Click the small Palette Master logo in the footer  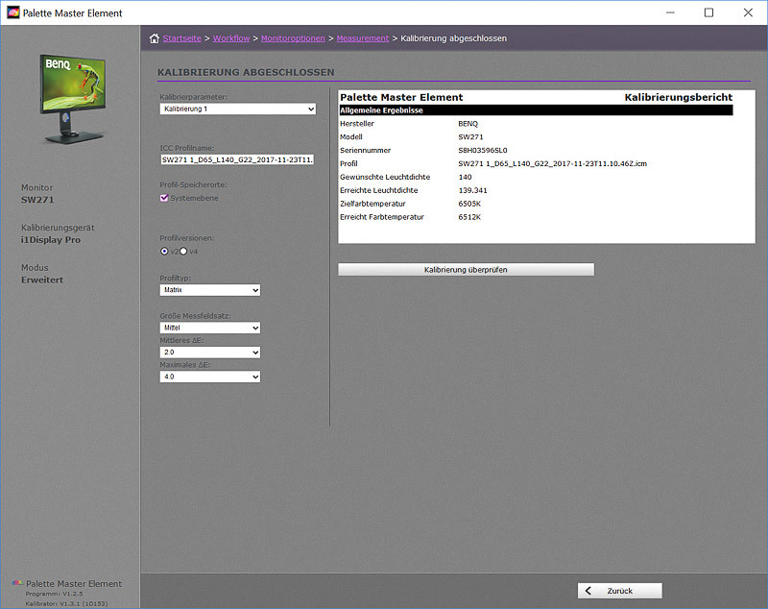pos(17,583)
